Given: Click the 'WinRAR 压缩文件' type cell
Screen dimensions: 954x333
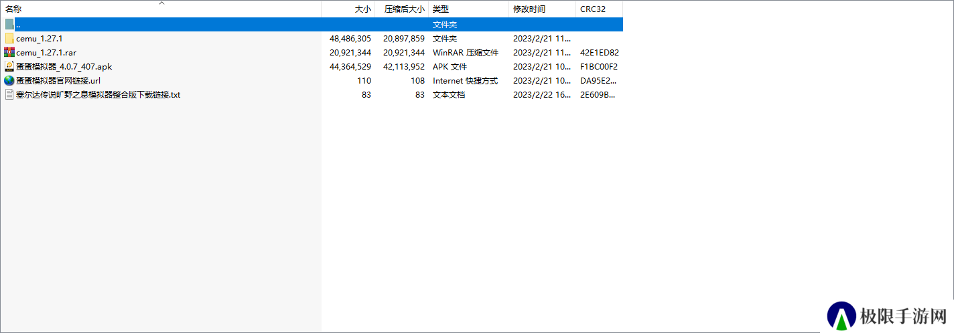Looking at the screenshot, I should coord(466,52).
